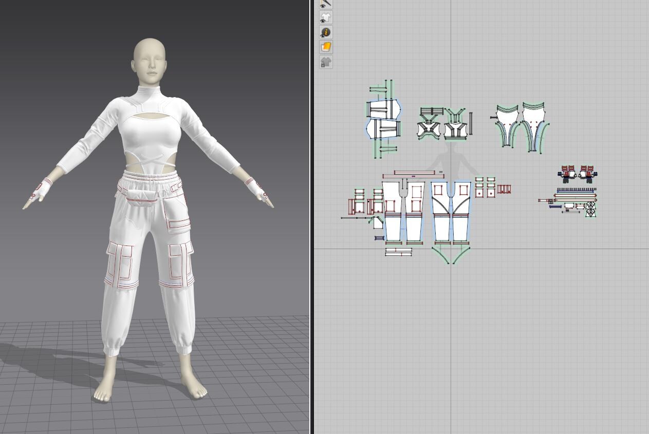649x434 pixels.
Task: Toggle show garment white t-shirt eye icon
Action: tap(326, 17)
